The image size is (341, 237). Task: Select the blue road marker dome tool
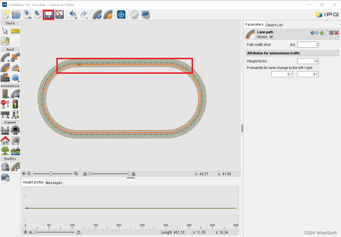15,78
